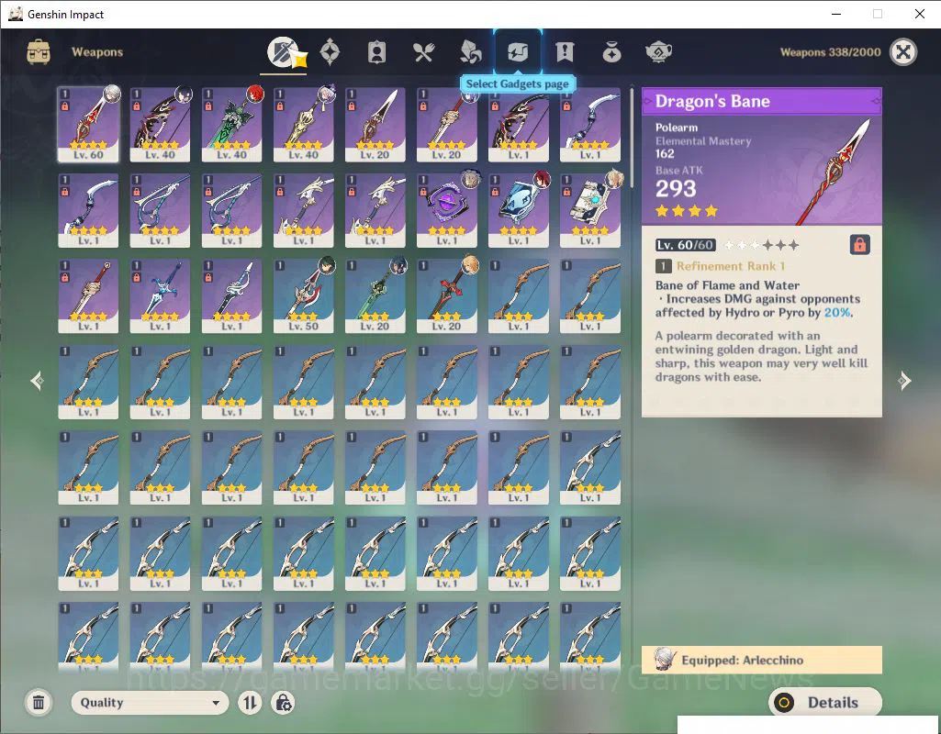The height and width of the screenshot is (734, 941).
Task: Close the inventory with round X button
Action: pyautogui.click(x=903, y=52)
